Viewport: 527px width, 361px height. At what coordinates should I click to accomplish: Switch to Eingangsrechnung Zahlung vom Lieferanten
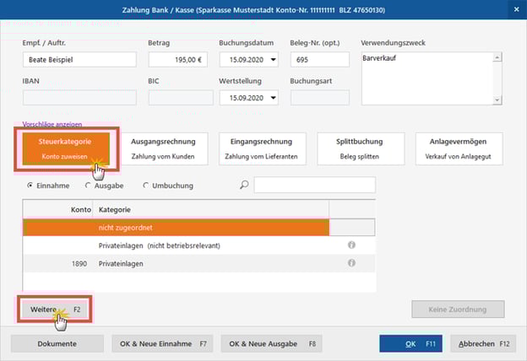tap(261, 148)
